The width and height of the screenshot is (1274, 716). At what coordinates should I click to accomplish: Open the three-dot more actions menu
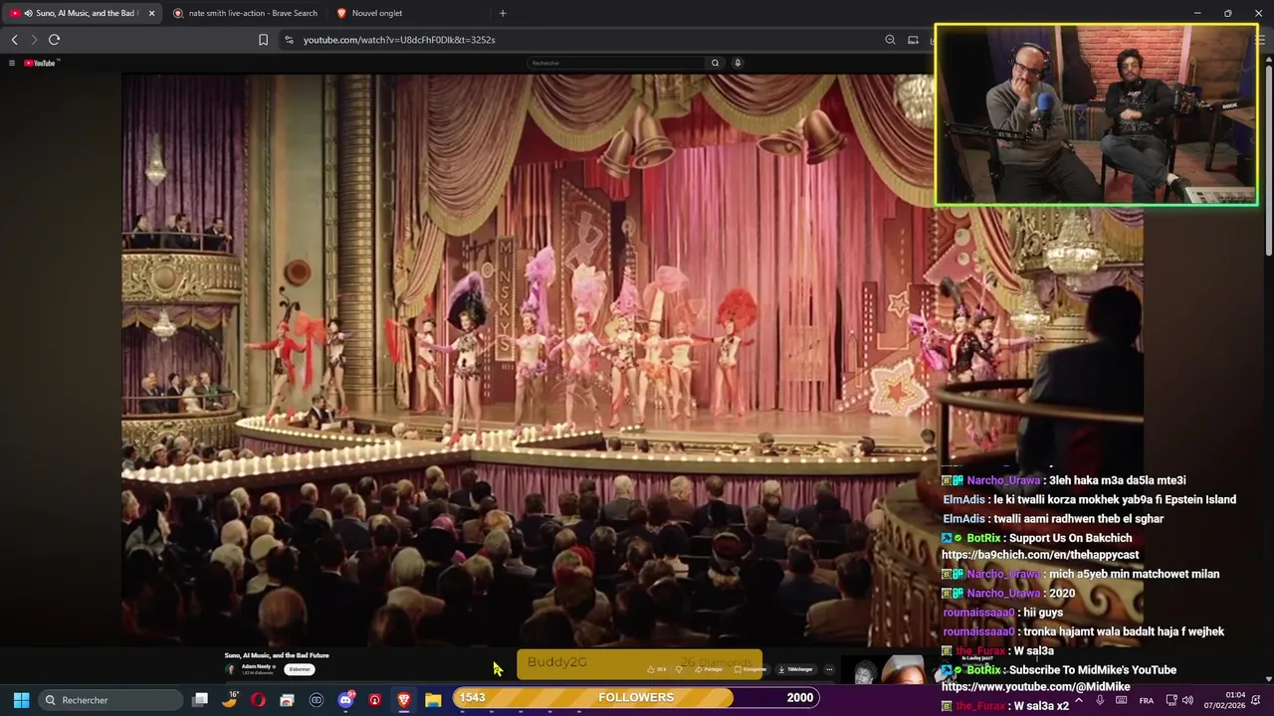point(829,669)
